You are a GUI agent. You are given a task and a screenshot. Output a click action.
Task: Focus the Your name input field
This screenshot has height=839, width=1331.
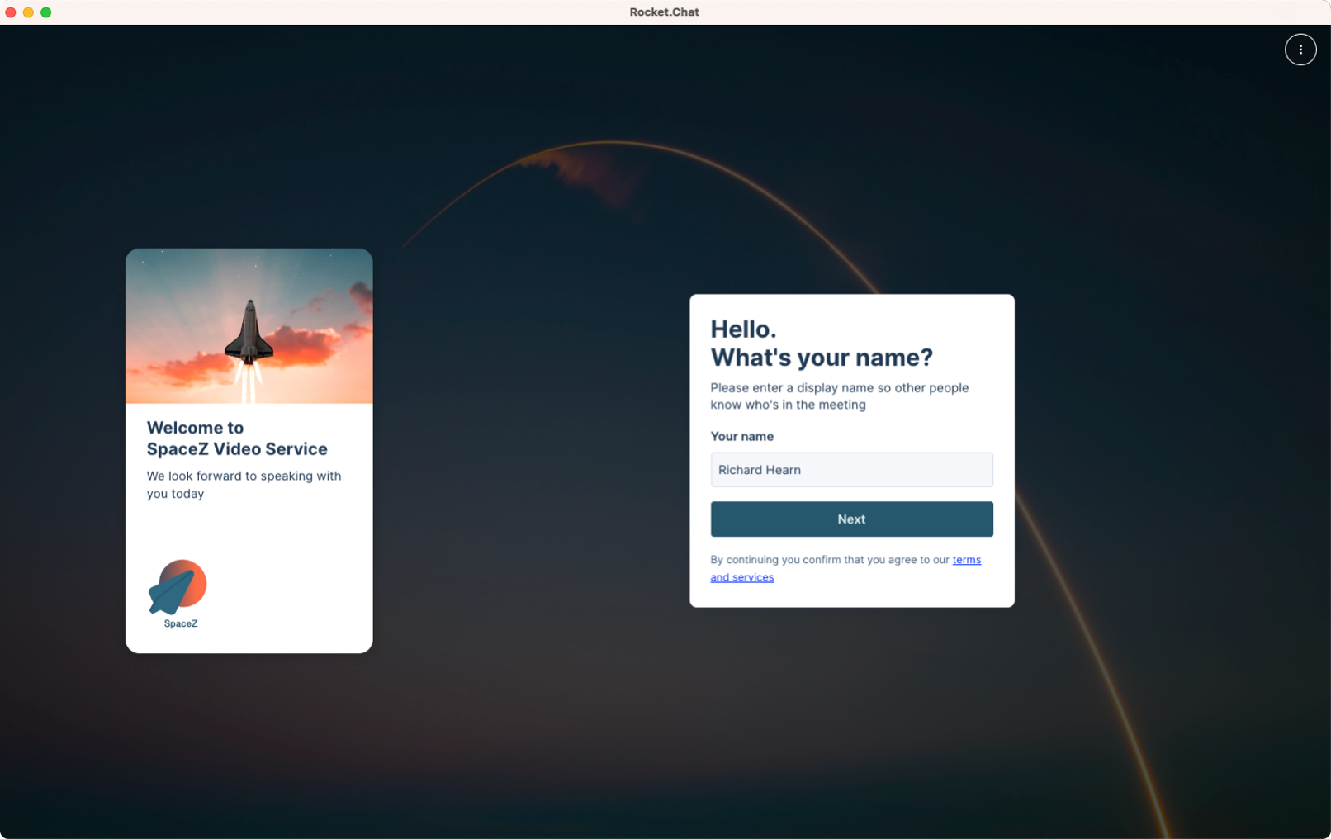click(851, 470)
